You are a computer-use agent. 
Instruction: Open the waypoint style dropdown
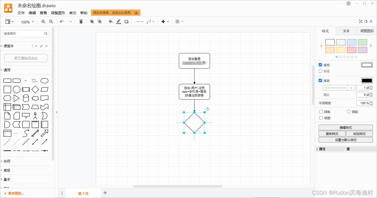(x=150, y=22)
